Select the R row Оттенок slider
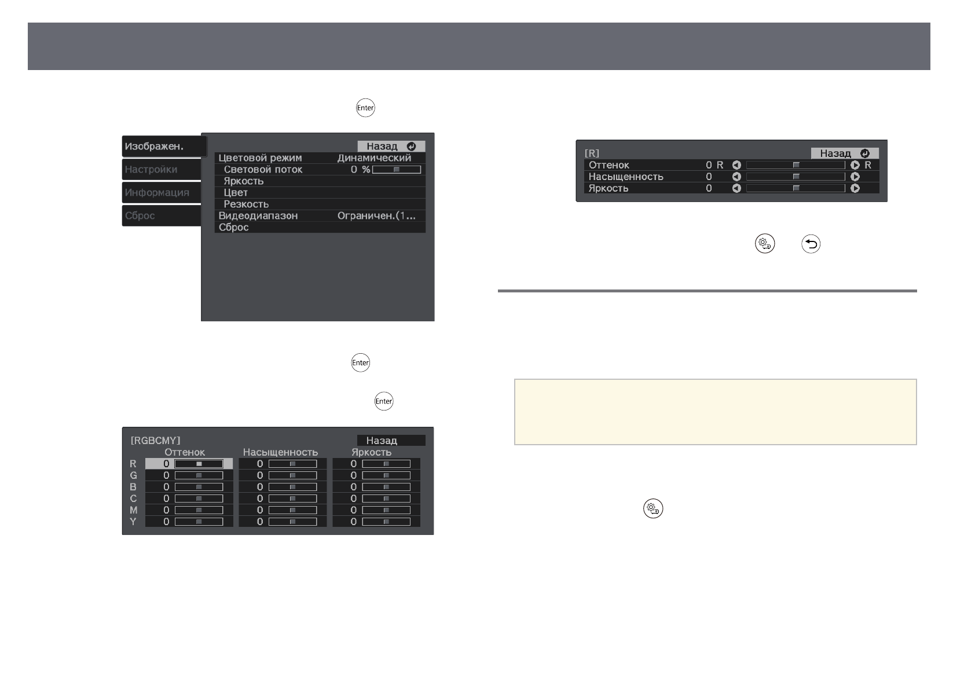This screenshot has width=975, height=689. tap(199, 464)
